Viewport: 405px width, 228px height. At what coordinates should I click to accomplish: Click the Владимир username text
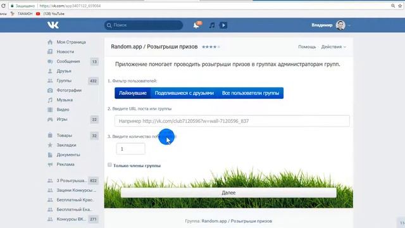pos(322,25)
